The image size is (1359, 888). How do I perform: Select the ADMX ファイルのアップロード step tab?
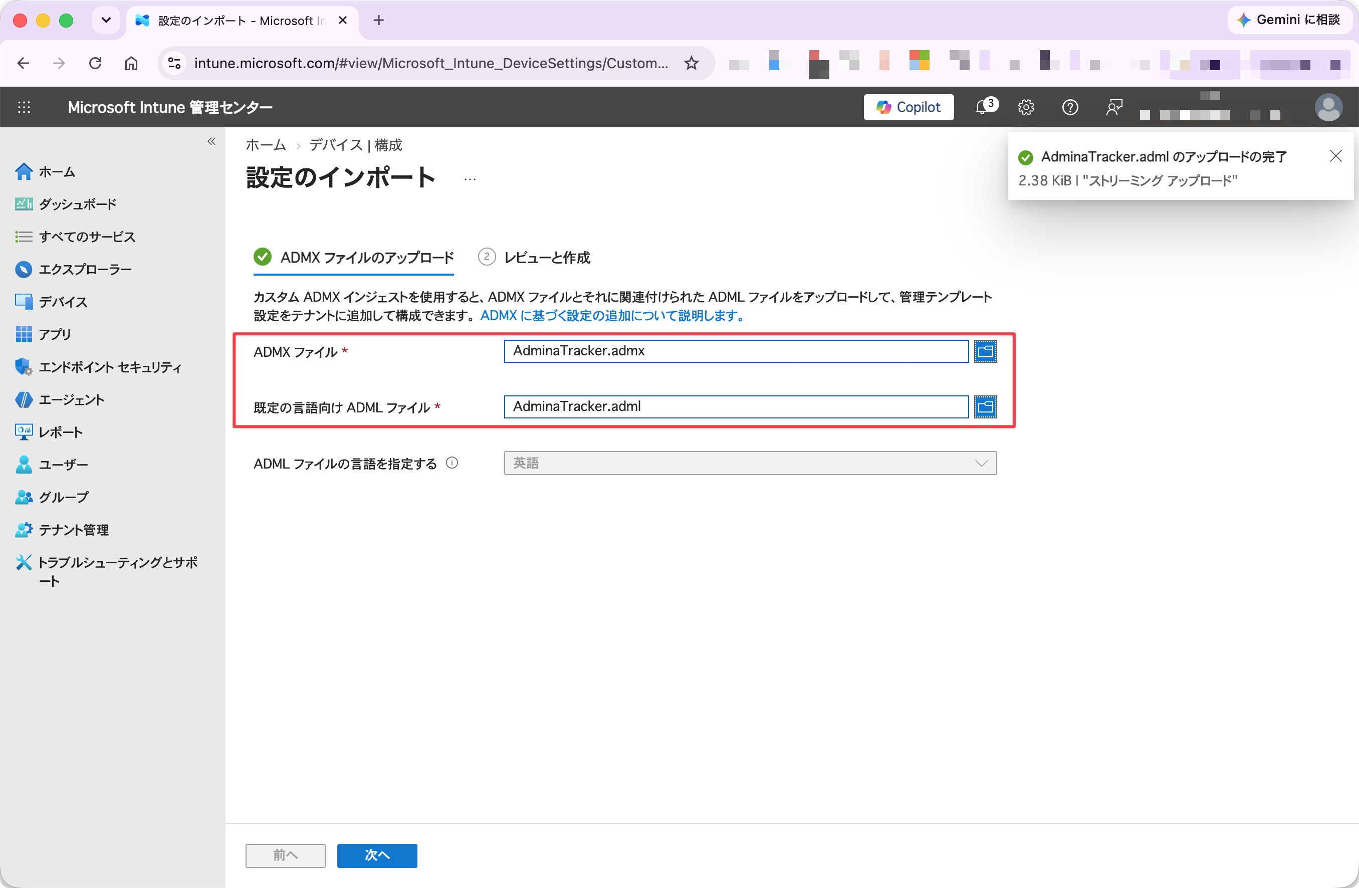[x=353, y=257]
